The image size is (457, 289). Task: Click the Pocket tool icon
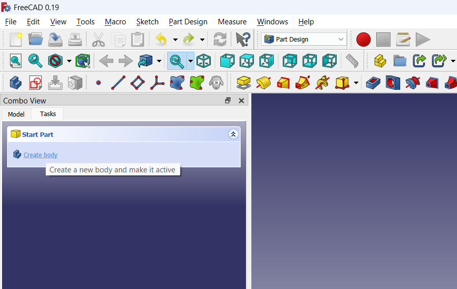coord(373,83)
